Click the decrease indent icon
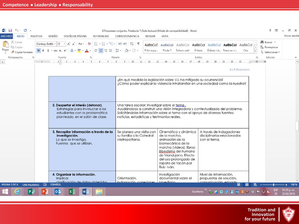The height and width of the screenshot is (224, 299). (120, 44)
